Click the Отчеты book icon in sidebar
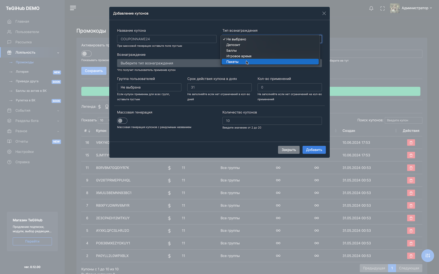Screen dimensions: 439x274 pos(9,141)
